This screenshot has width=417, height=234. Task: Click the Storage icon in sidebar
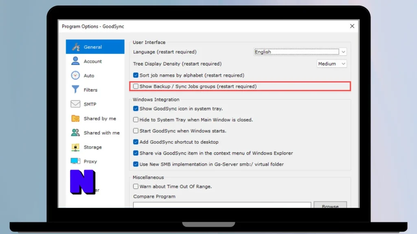[x=75, y=147]
